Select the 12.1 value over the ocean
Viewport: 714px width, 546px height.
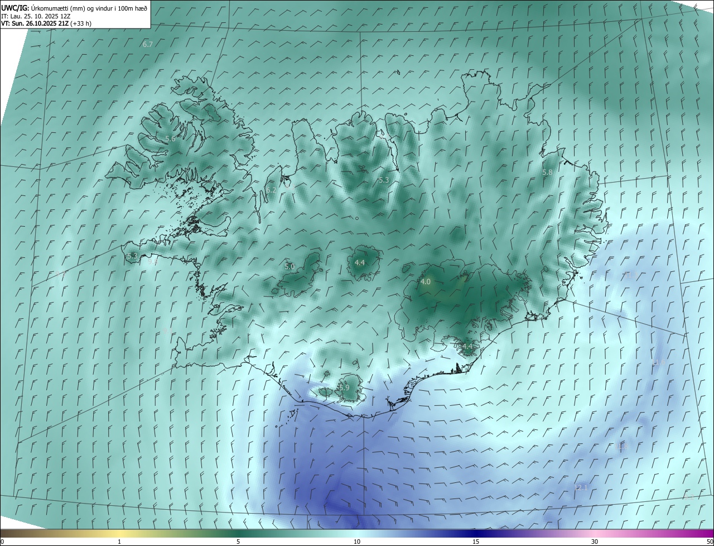[581, 487]
